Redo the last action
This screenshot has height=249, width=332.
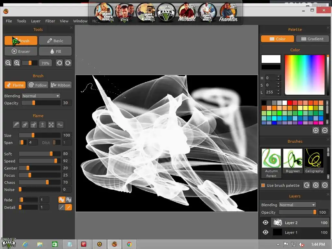pos(68,63)
